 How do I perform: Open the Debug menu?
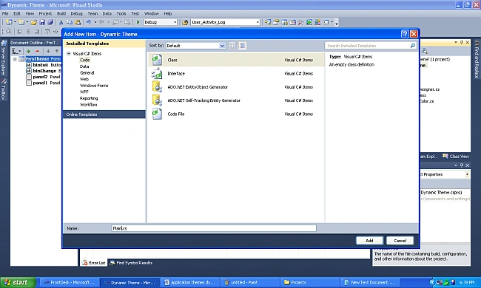(76, 13)
